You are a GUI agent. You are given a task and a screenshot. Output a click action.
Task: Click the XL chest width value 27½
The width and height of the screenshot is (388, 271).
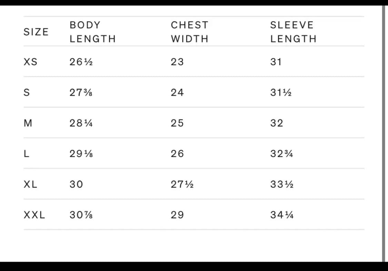tap(182, 184)
